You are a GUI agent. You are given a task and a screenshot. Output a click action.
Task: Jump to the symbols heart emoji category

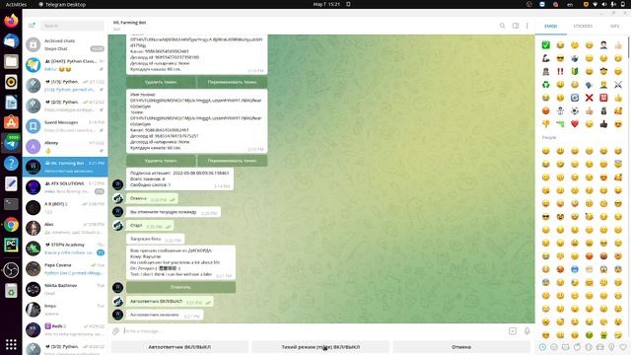tap(623, 347)
